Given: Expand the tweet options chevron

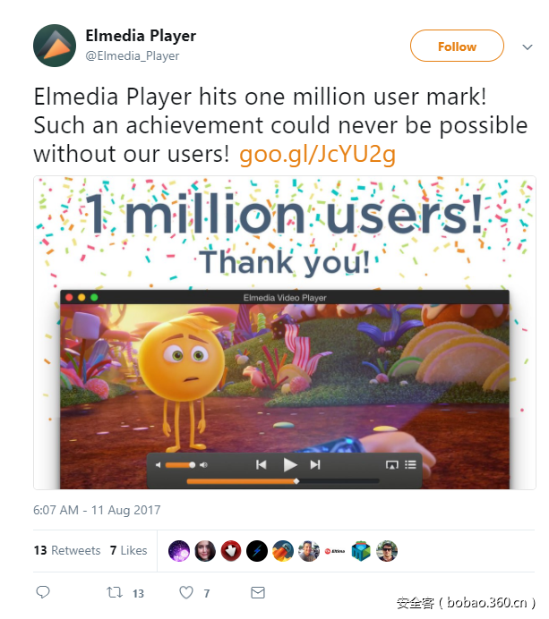Looking at the screenshot, I should (526, 47).
